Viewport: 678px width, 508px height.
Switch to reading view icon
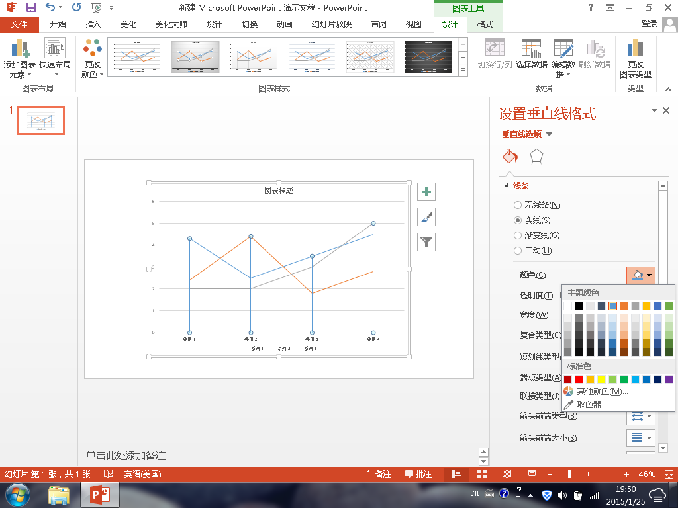click(x=507, y=474)
